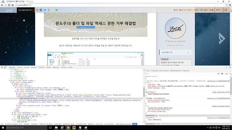Go to browser home page icon
This screenshot has width=232, height=130.
point(13,5)
